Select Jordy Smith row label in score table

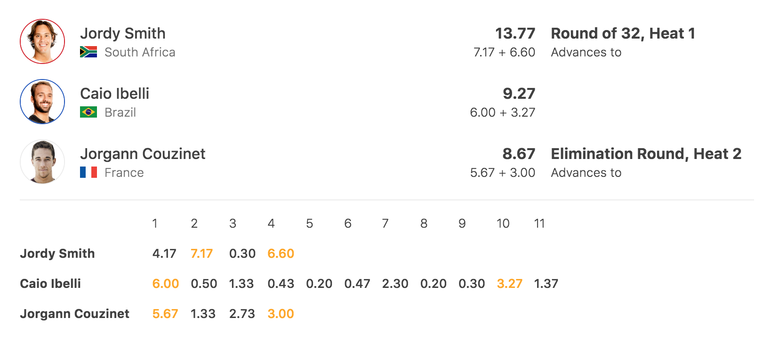[57, 254]
